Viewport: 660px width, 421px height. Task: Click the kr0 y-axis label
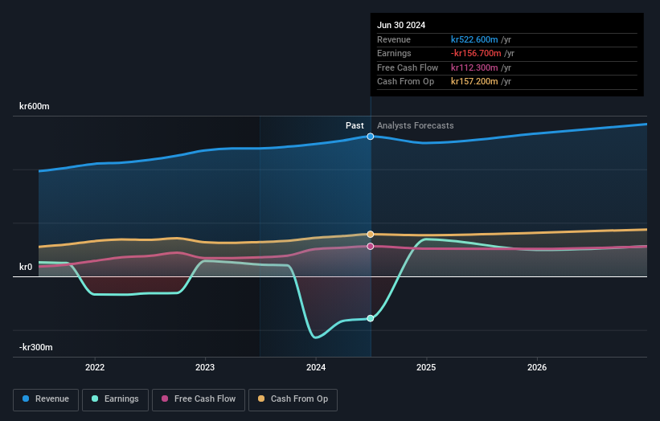pos(26,267)
